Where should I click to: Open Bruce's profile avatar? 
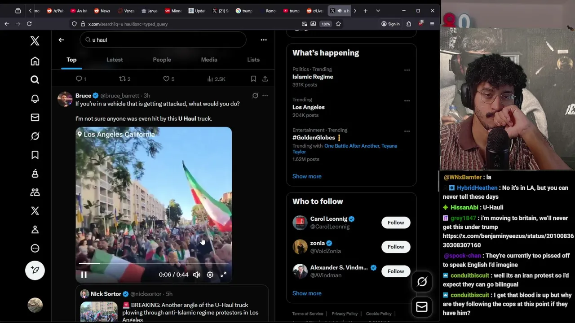(65, 99)
